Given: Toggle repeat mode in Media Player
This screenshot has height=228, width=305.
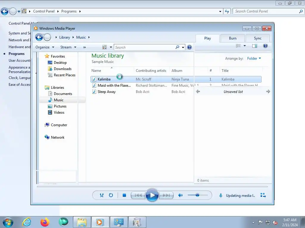Looking at the screenshot, I should tap(111, 195).
